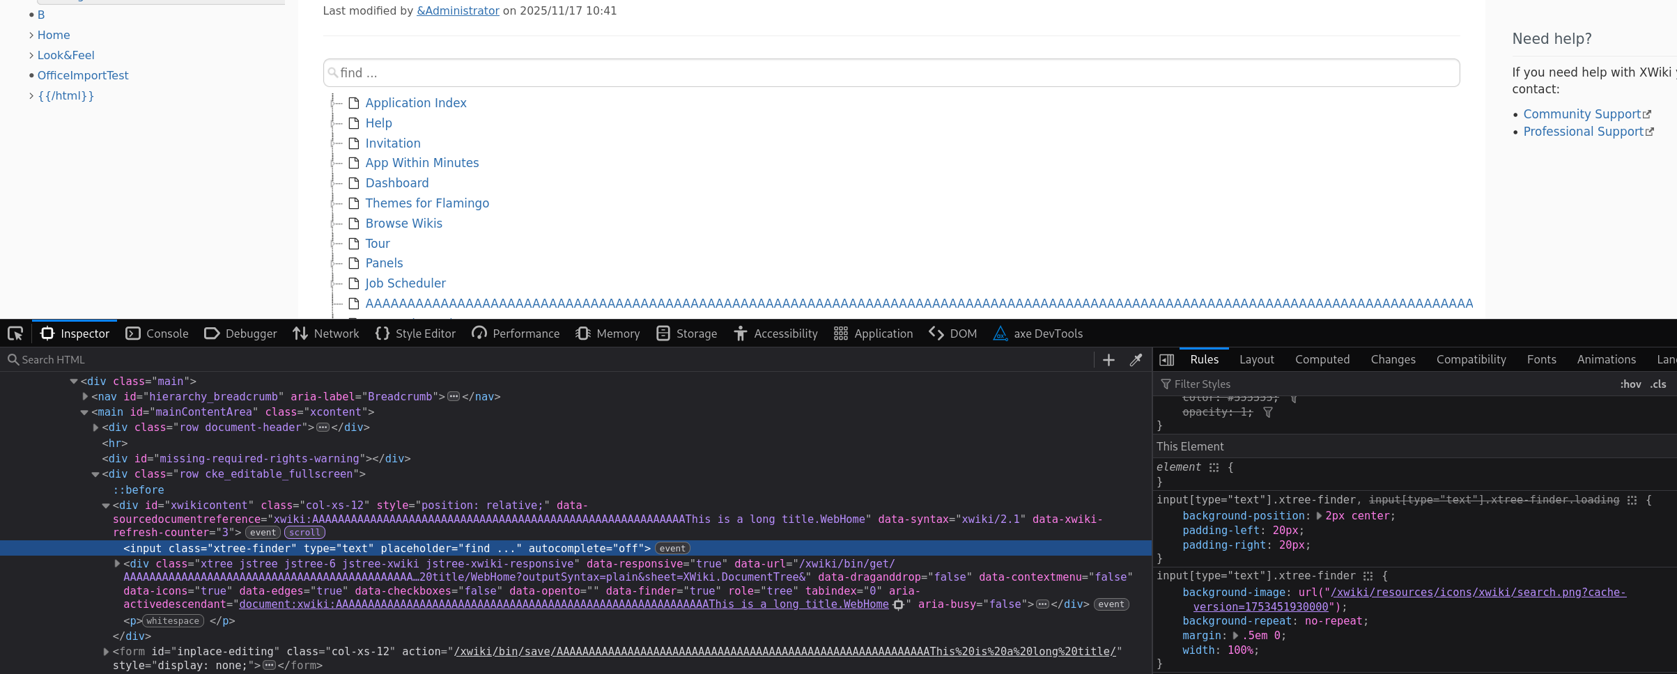
Task: Toggle the three-pane inspector sidebar icon
Action: [x=1166, y=360]
